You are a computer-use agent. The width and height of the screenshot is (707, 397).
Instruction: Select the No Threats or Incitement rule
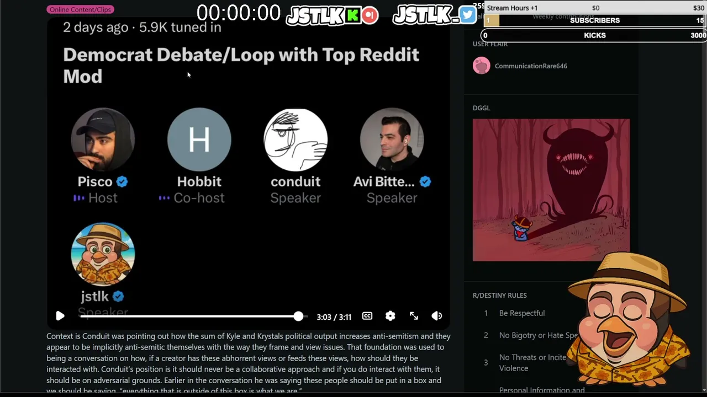[533, 363]
